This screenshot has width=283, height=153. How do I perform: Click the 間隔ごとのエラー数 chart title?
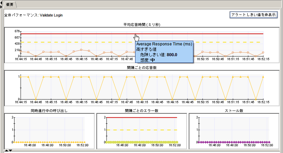(x=141, y=110)
